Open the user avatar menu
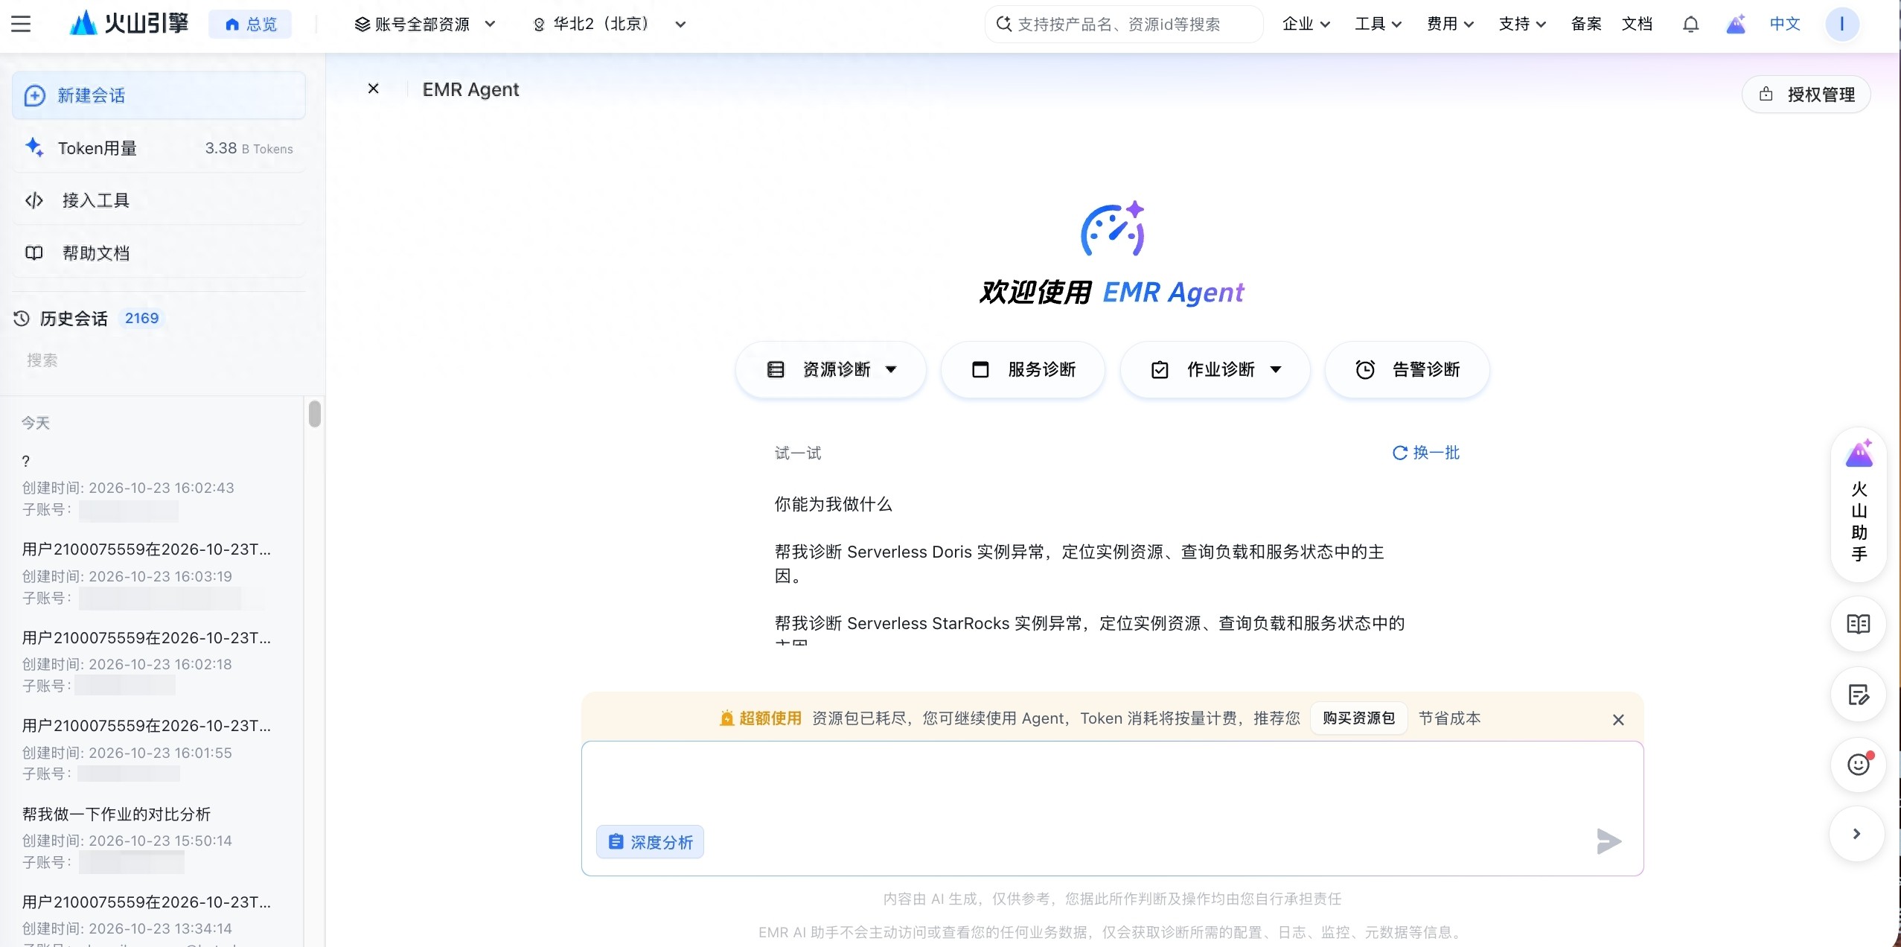 pyautogui.click(x=1842, y=25)
